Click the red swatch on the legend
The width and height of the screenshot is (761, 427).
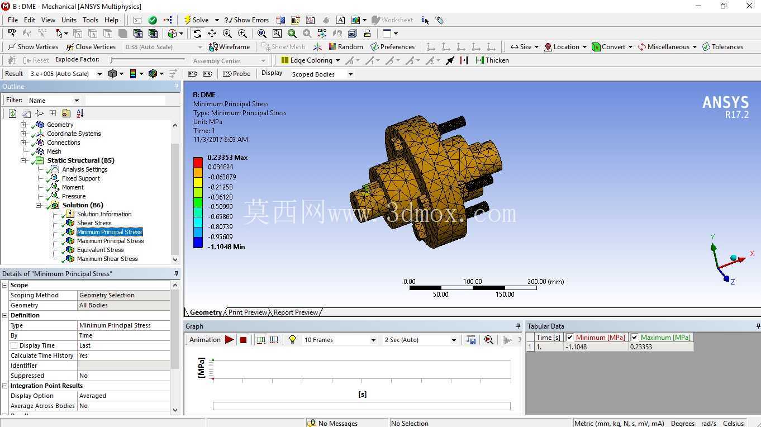[198, 162]
